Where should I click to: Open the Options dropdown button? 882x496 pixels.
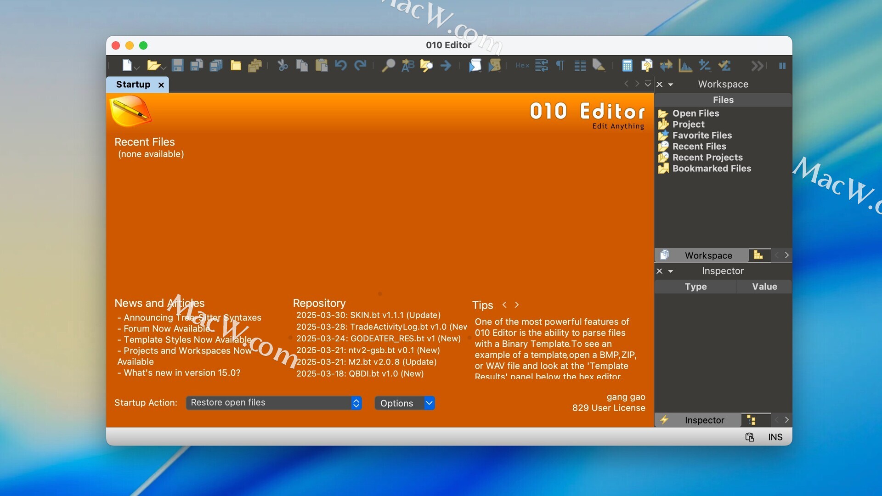tap(405, 403)
